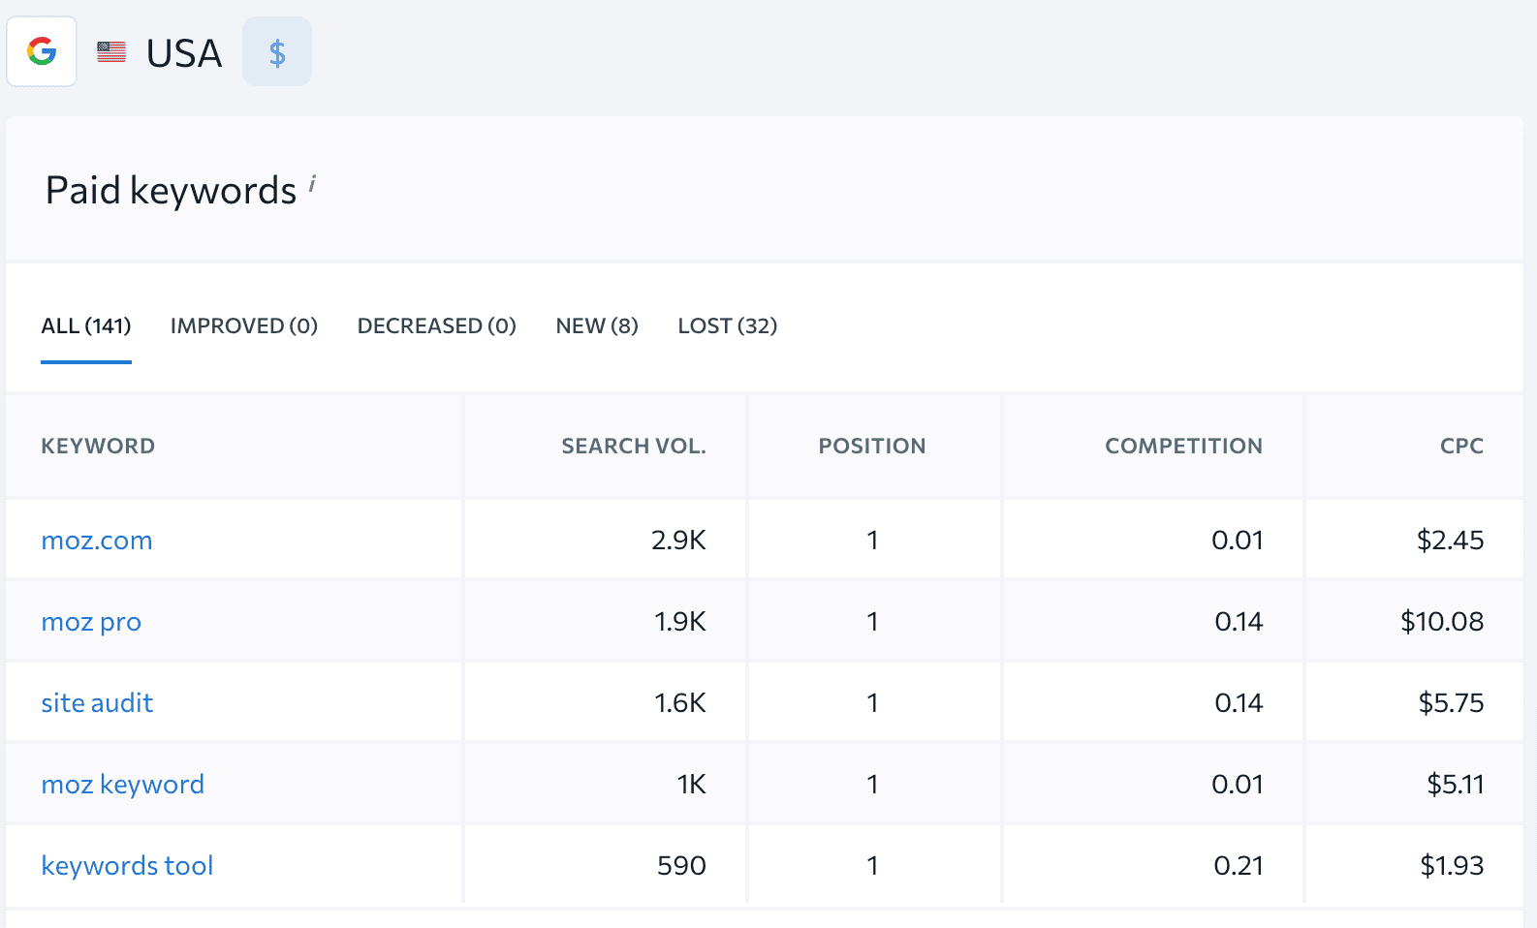Click the position value in moz pro row
The height and width of the screenshot is (928, 1537).
coord(873,622)
